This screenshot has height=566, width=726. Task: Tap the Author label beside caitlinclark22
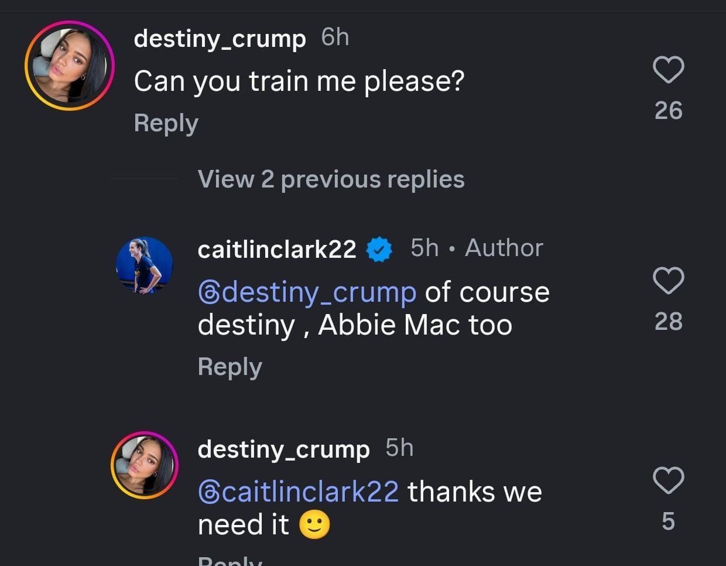[x=504, y=248]
